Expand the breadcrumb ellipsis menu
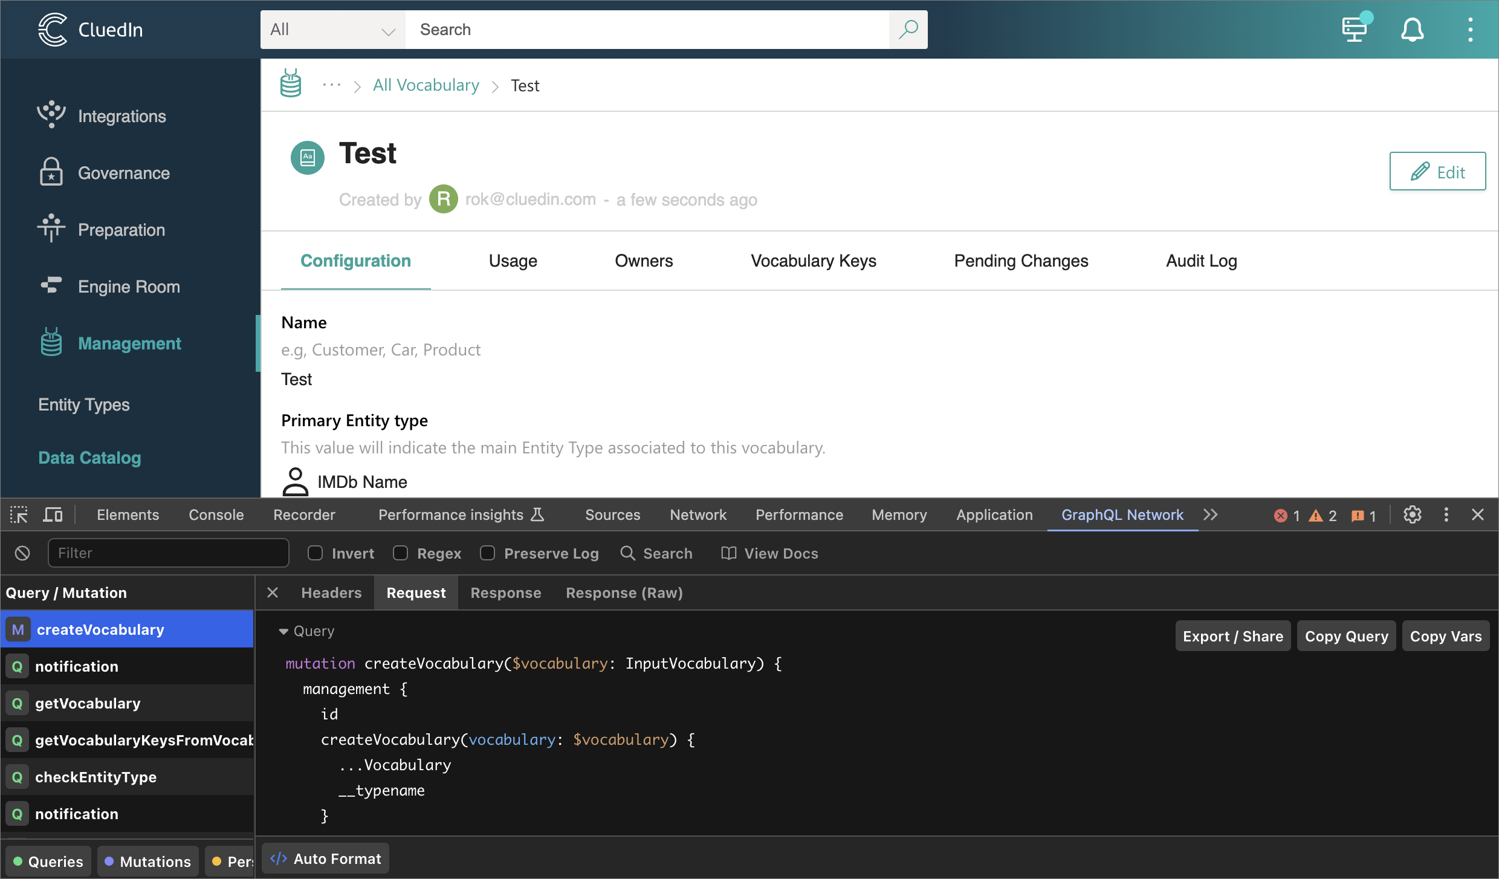 (331, 85)
